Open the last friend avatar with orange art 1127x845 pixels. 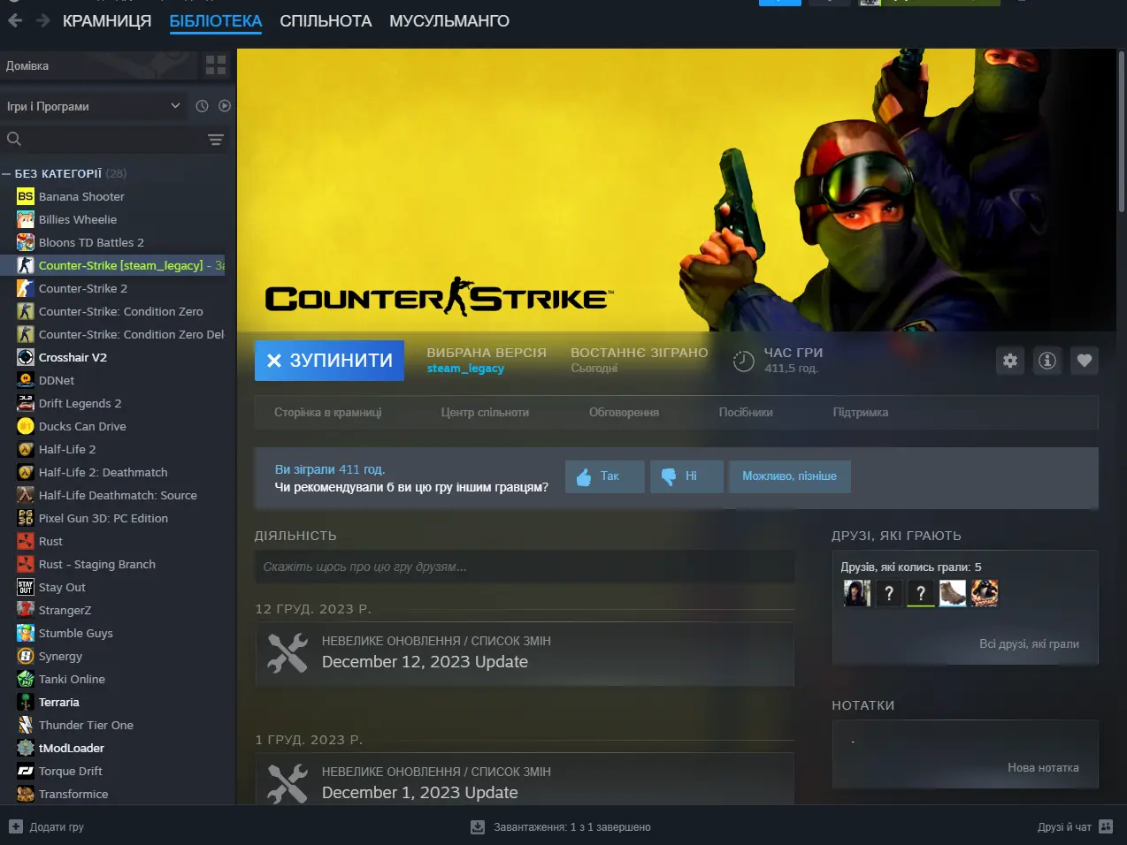[x=984, y=593]
